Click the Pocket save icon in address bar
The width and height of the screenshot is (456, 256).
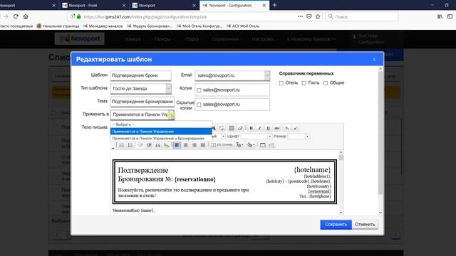[309, 16]
